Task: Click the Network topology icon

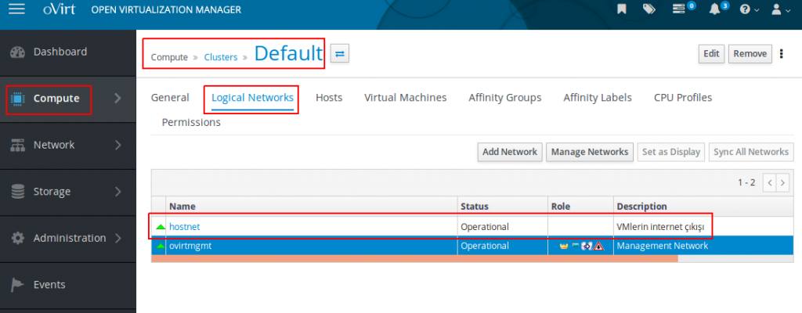Action: coord(17,146)
